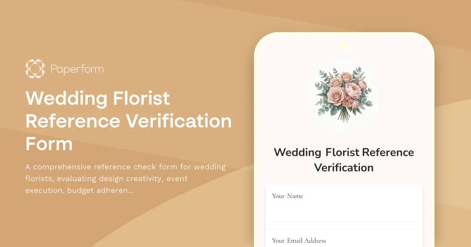Click the small yellow dot above the form card
The width and height of the screenshot is (471, 247).
pos(344,46)
